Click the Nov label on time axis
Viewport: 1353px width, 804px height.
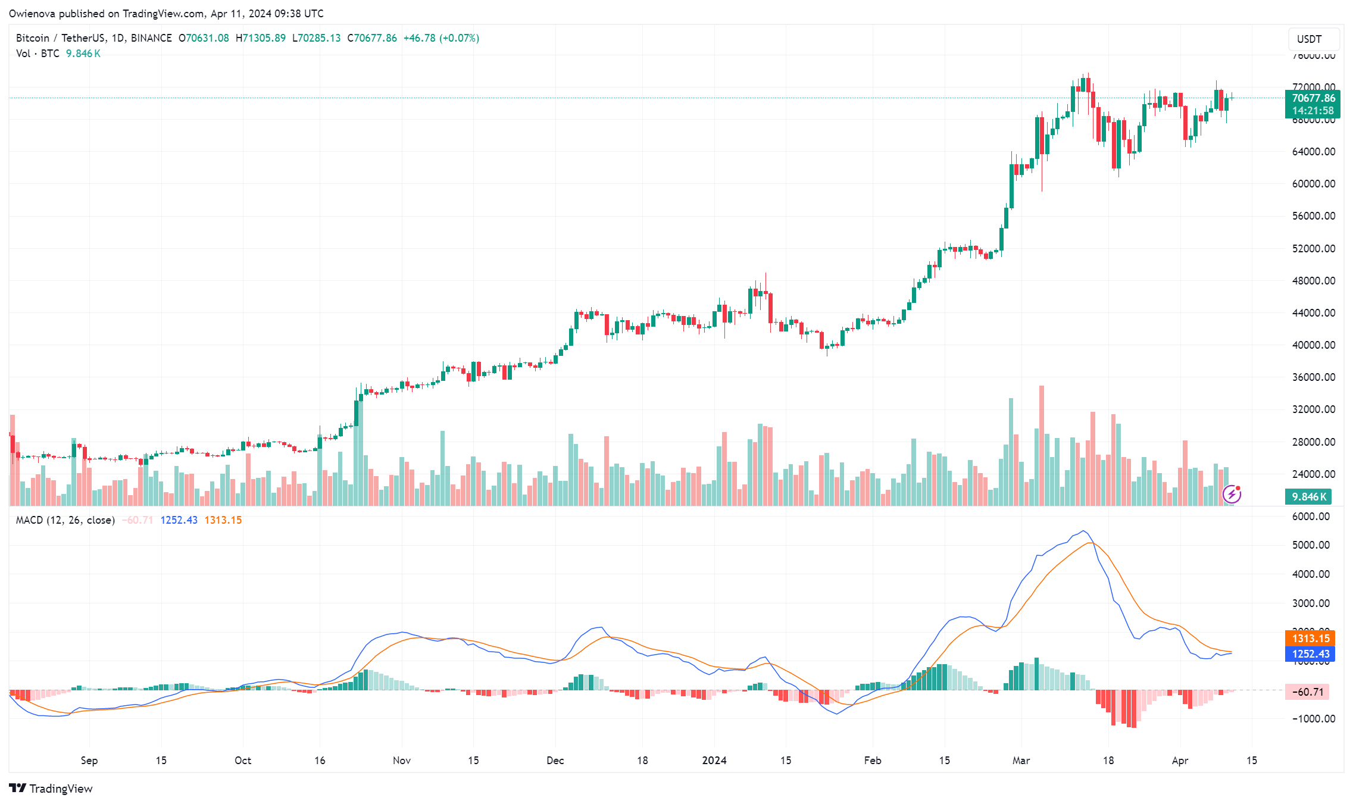click(x=402, y=761)
